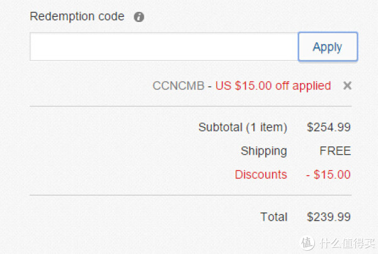Select the $254.99 subtotal amount
This screenshot has width=378, height=254.
click(329, 127)
